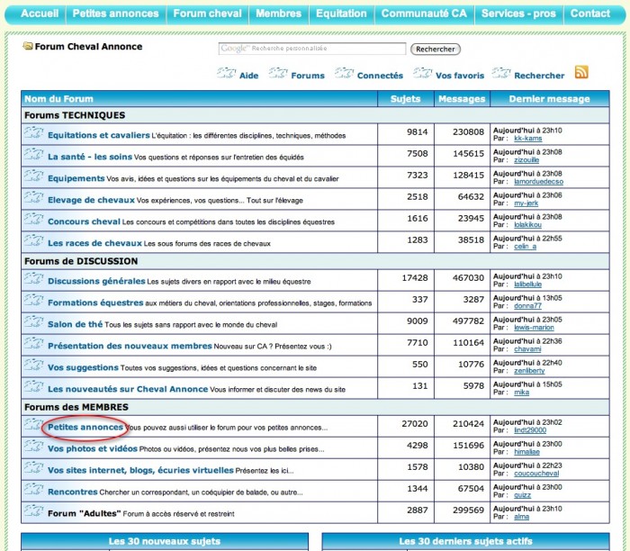Click the forum icon in Présentation des nouveaux membres row
630x551 pixels.
tap(33, 344)
